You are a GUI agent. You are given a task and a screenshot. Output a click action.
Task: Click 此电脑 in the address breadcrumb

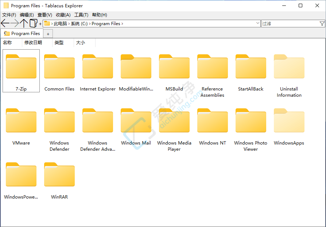60,24
